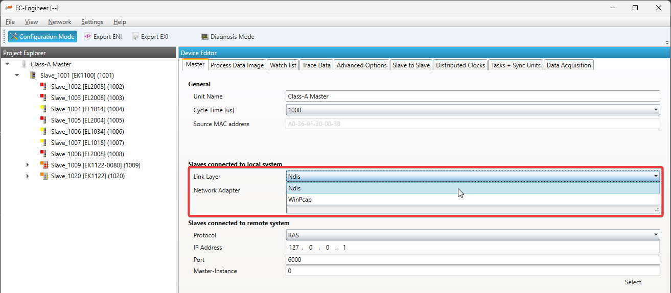Screen dimensions: 671x293
Task: Click the Slave_1001 EK1100 coupler icon
Action: coord(33,76)
